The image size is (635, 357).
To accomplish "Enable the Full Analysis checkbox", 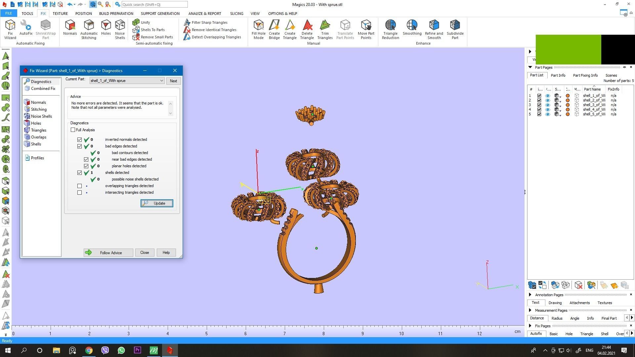I will [73, 130].
